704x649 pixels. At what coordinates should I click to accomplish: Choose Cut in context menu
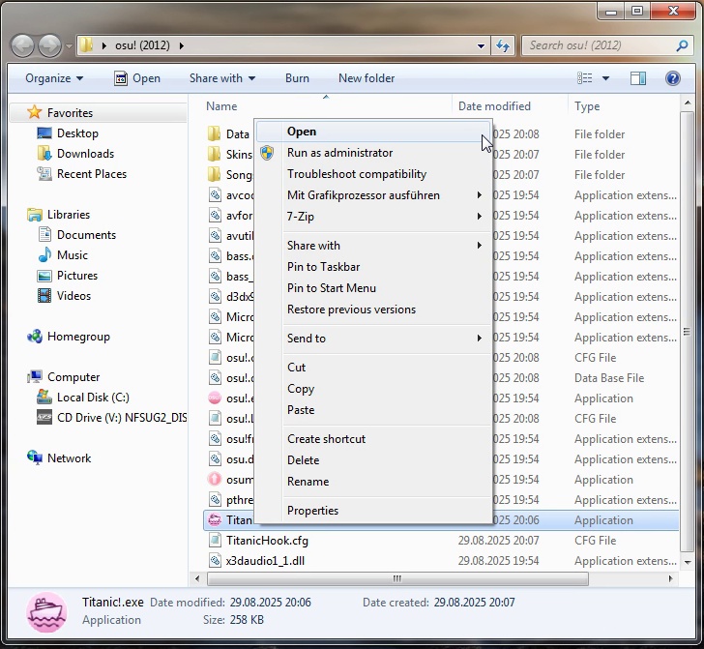coord(373,368)
